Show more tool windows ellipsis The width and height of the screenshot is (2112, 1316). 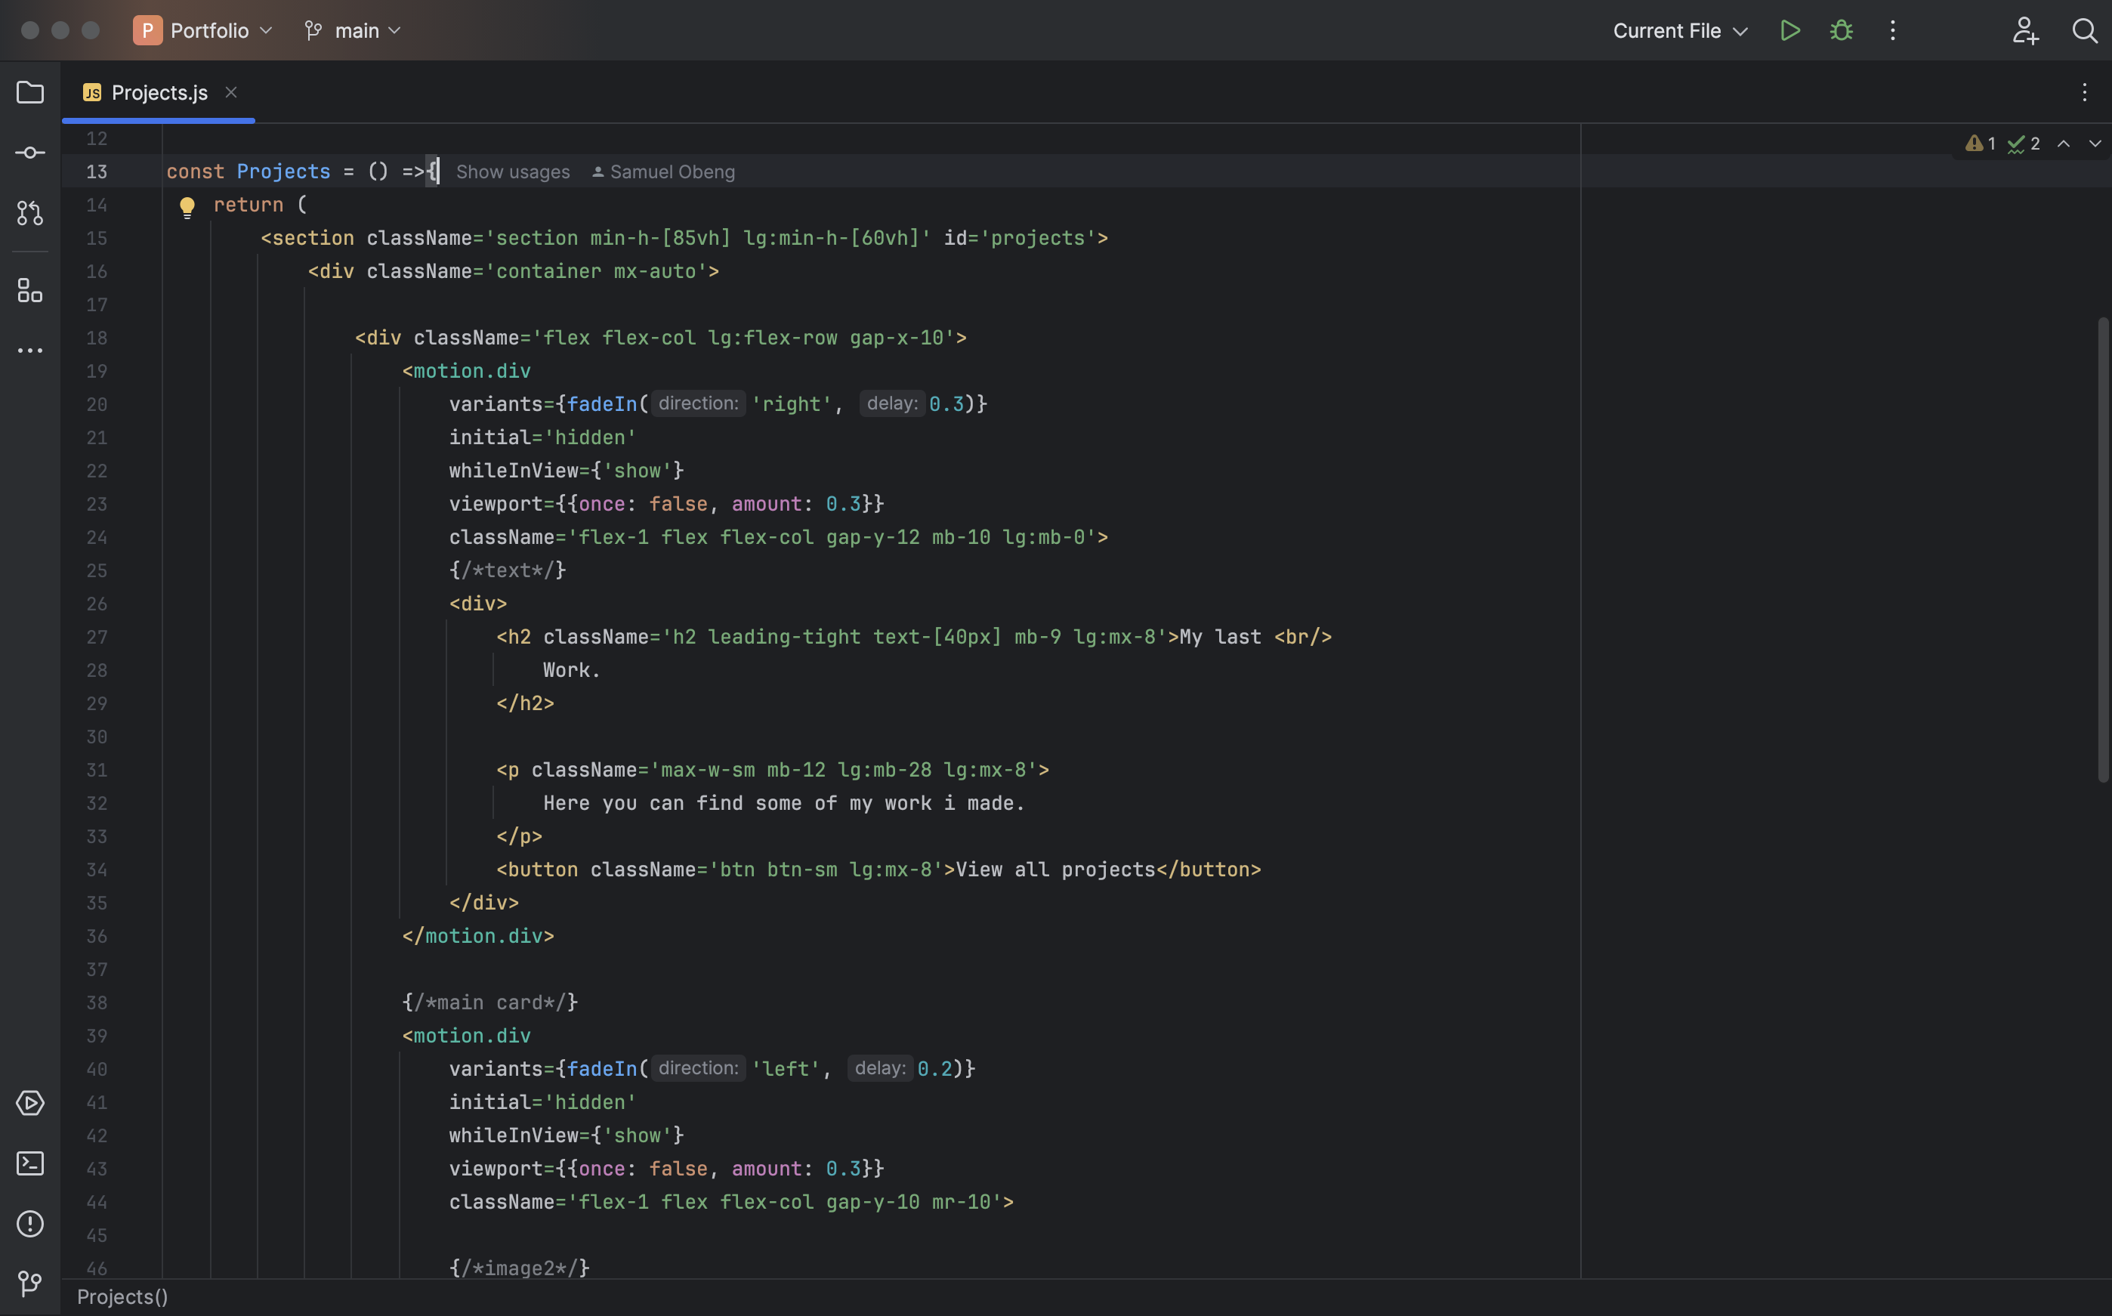29,350
